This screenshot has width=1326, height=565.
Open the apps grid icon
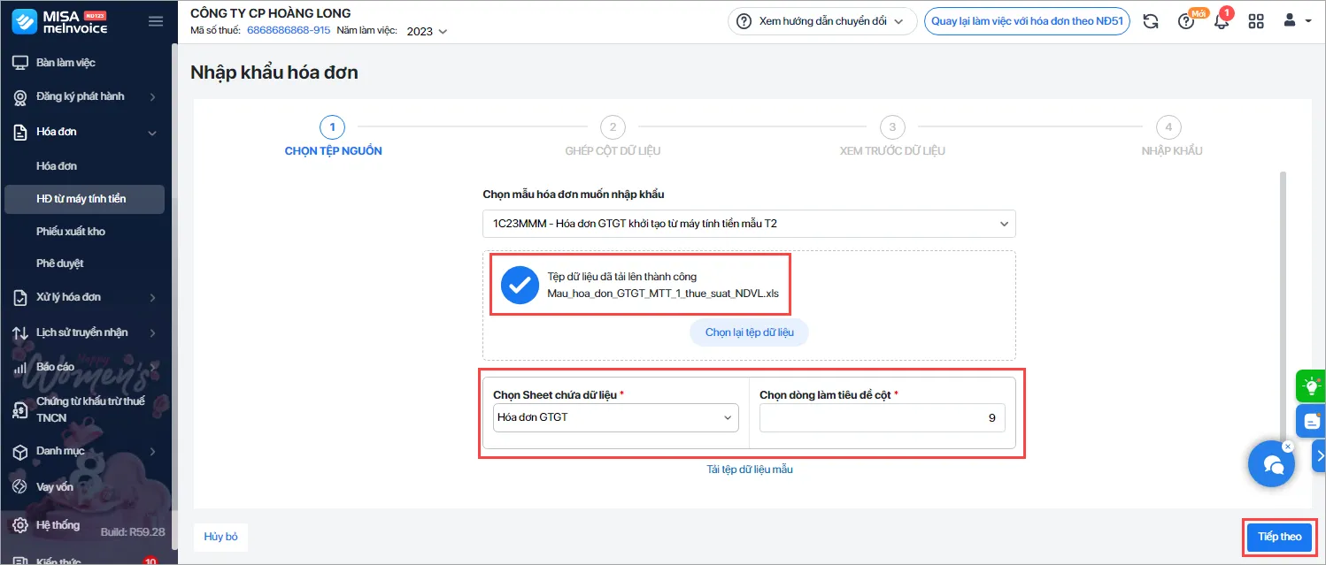tap(1256, 21)
